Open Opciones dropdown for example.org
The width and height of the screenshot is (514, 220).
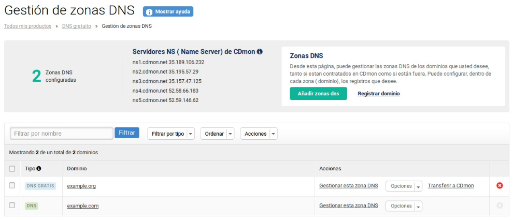pos(404,186)
